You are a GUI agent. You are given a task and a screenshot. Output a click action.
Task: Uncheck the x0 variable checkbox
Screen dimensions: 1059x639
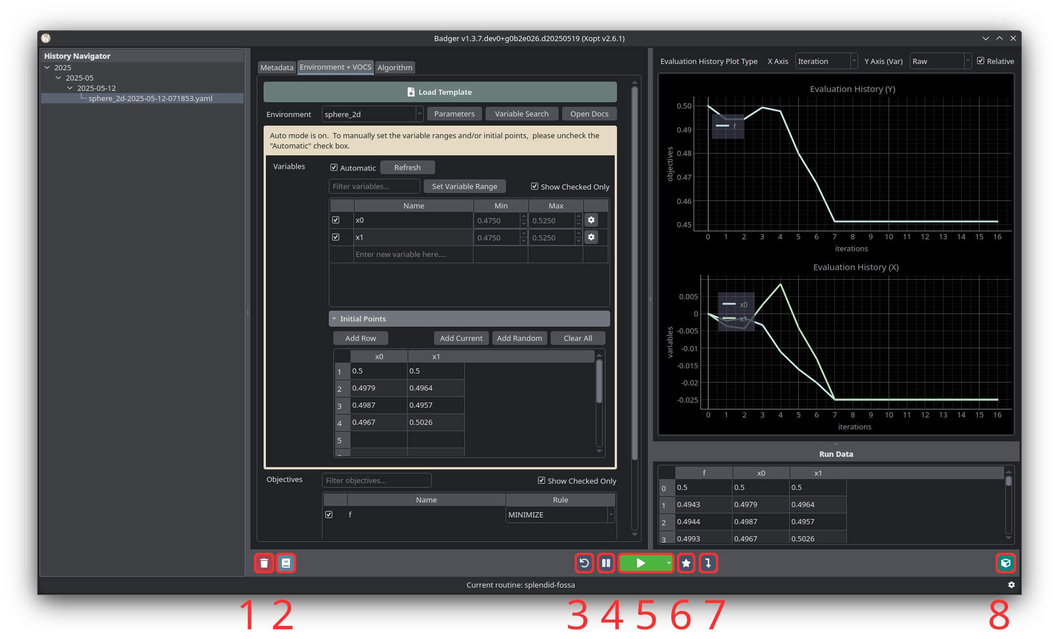click(x=336, y=220)
